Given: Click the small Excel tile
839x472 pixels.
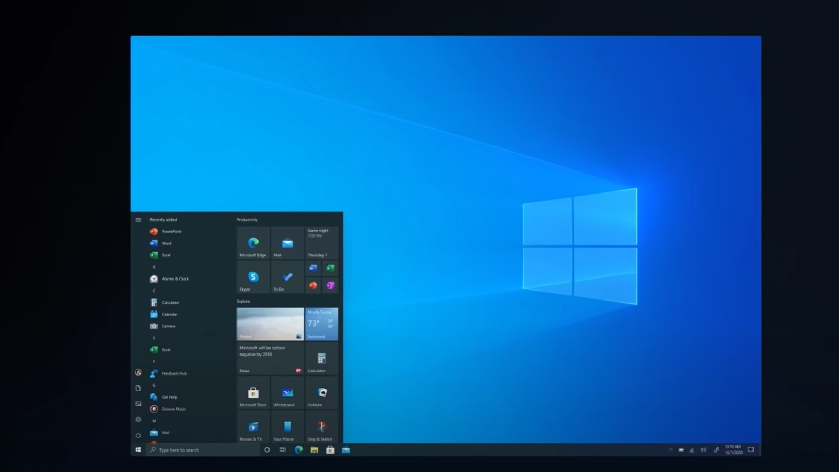Looking at the screenshot, I should click(330, 269).
